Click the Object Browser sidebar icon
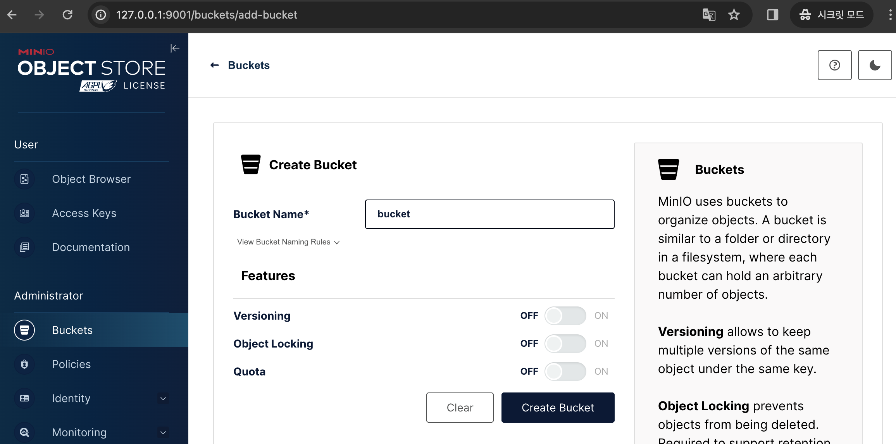The height and width of the screenshot is (444, 896). point(24,179)
